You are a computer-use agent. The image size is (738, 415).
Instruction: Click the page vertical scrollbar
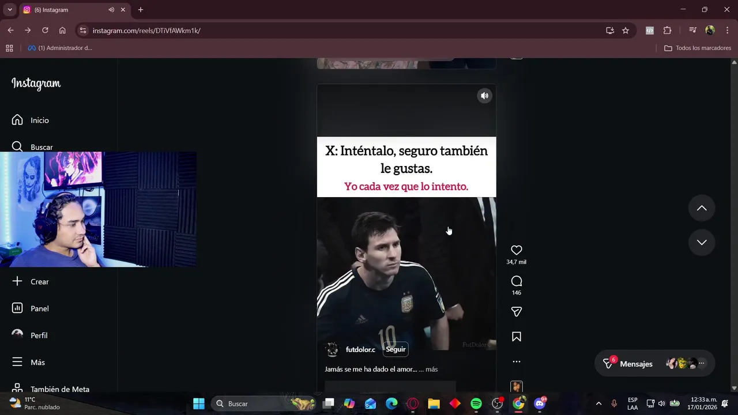734,225
